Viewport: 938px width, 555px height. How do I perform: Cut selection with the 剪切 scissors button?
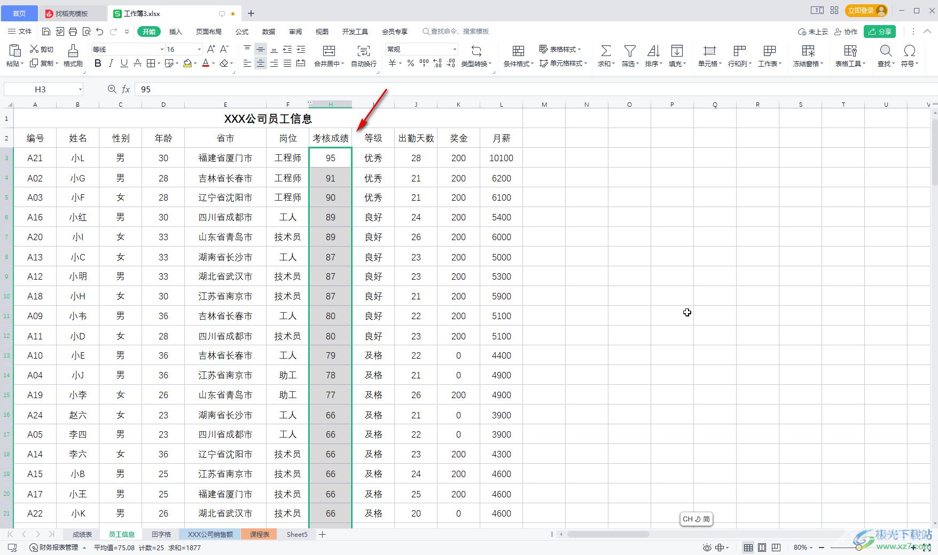(x=42, y=49)
